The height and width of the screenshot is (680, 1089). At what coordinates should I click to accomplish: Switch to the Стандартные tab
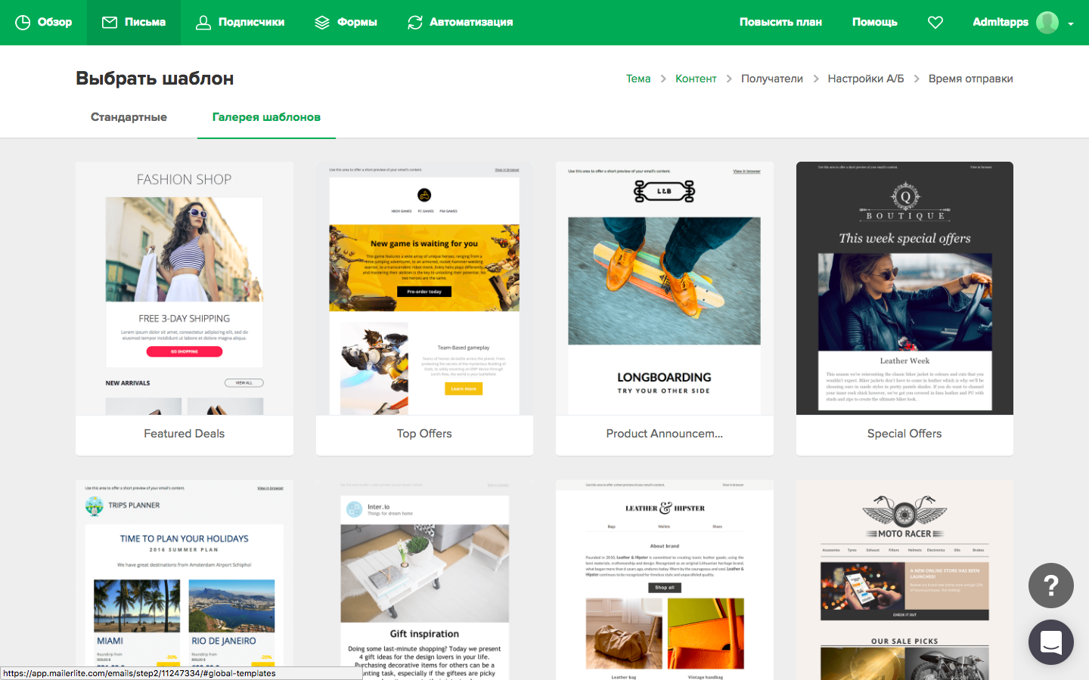[129, 117]
